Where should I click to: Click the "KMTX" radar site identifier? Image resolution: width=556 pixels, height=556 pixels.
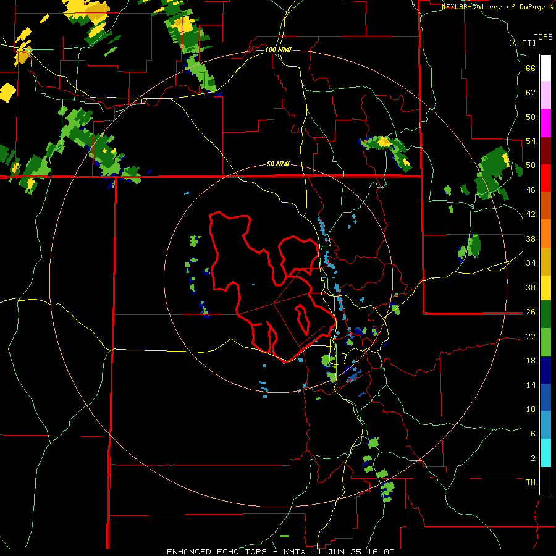click(x=294, y=552)
